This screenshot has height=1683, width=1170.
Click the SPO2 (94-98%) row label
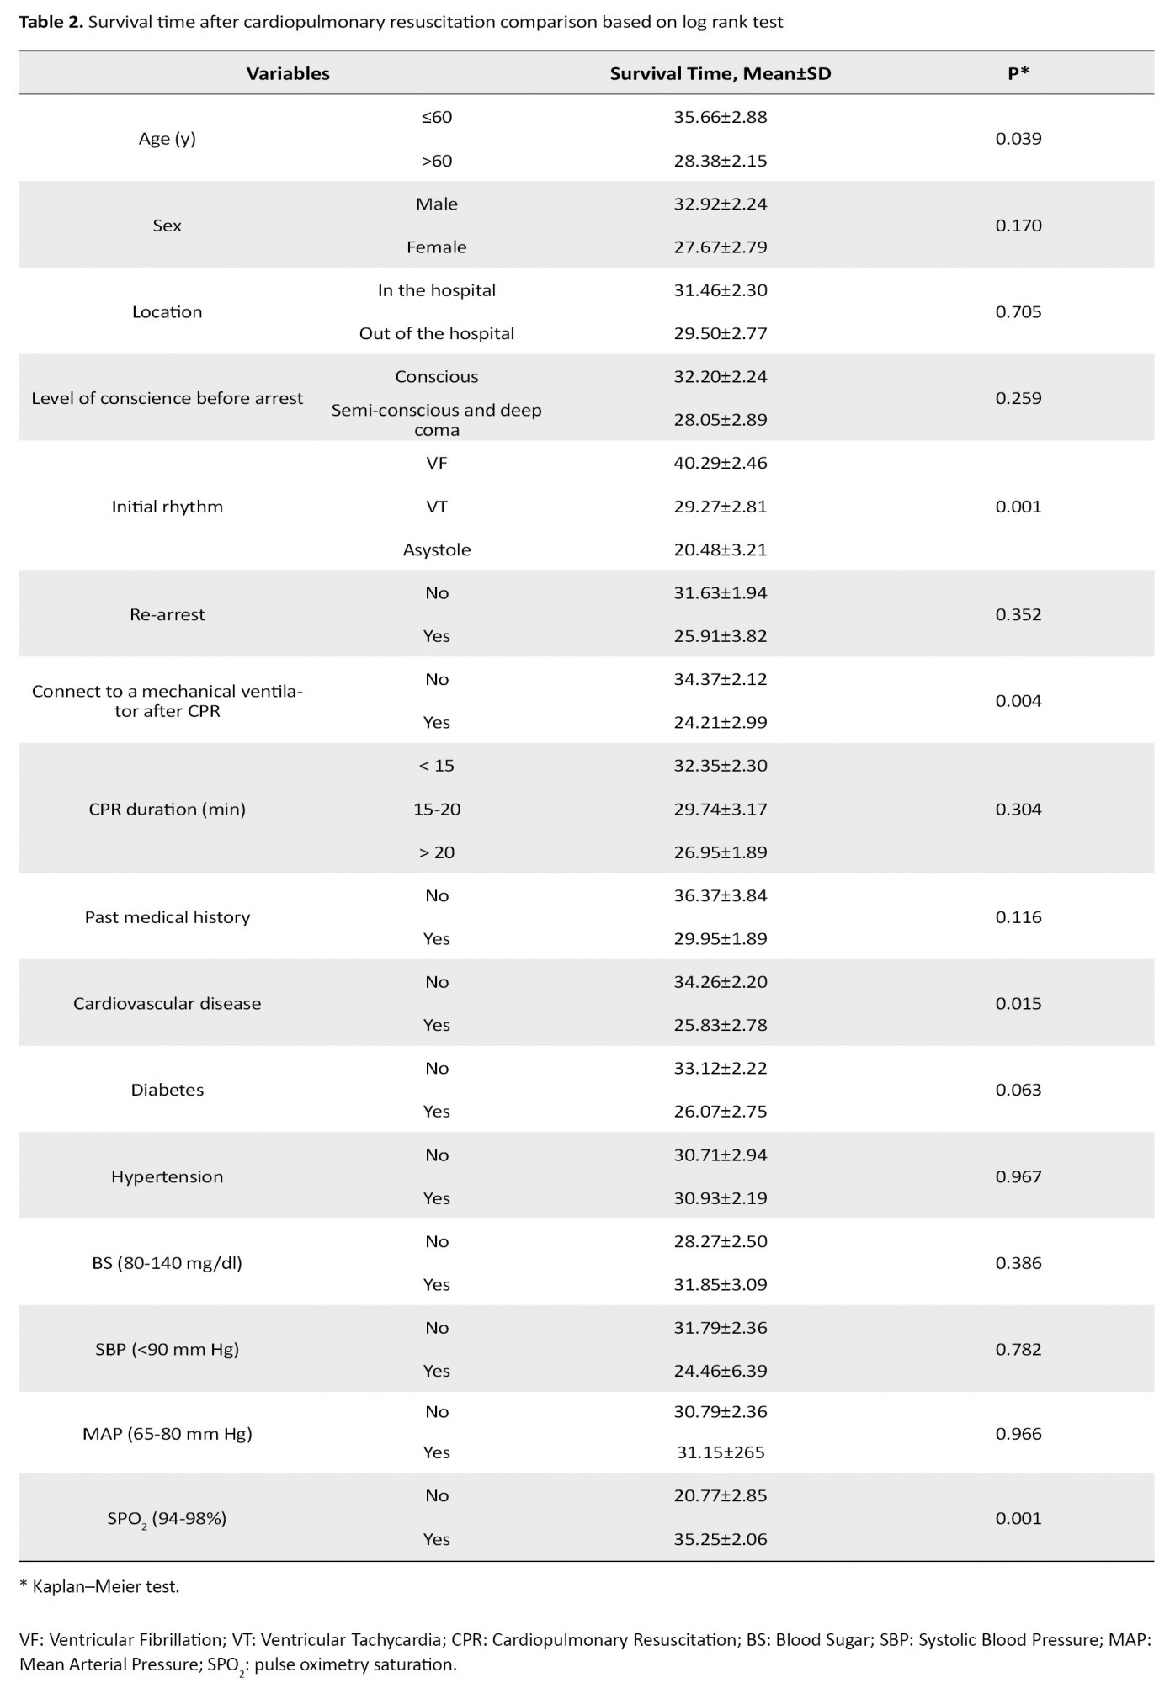coord(167,1519)
